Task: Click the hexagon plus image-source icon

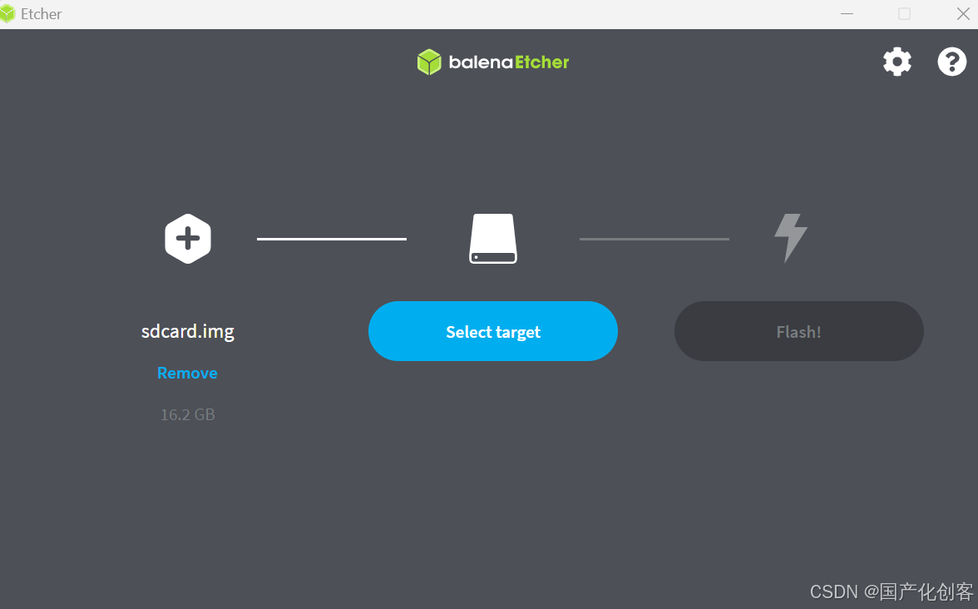Action: [188, 238]
